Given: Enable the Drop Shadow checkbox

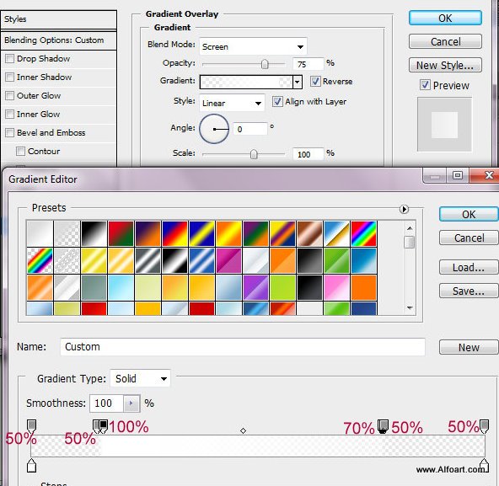Looking at the screenshot, I should click(x=10, y=58).
